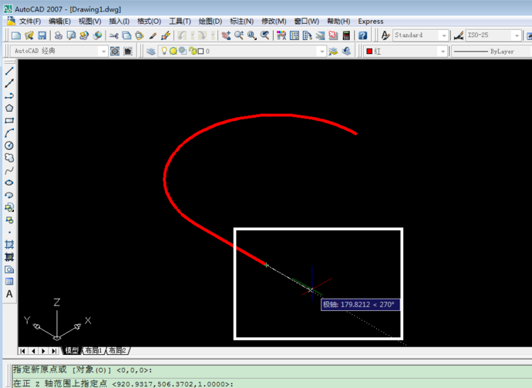Toggle layer 0 freeze sun icon
This screenshot has height=388, width=532.
[x=173, y=51]
